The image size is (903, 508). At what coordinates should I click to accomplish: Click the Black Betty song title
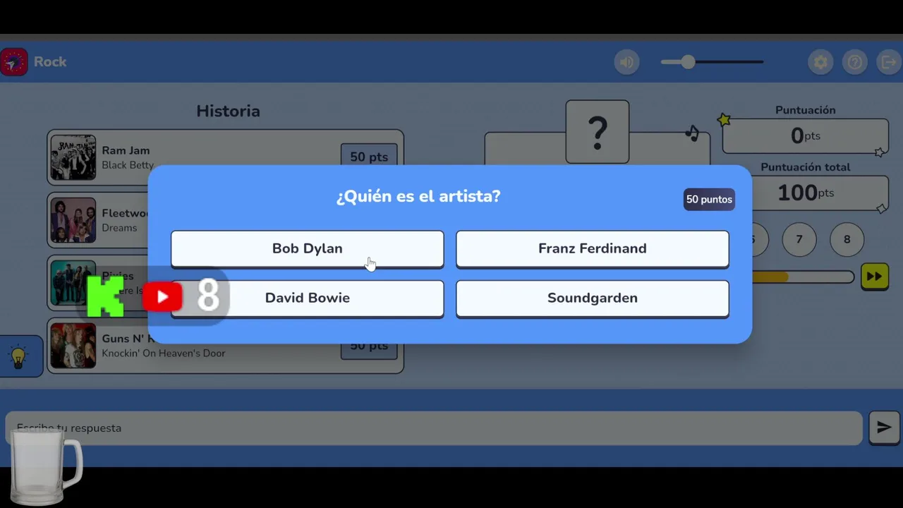tap(128, 165)
